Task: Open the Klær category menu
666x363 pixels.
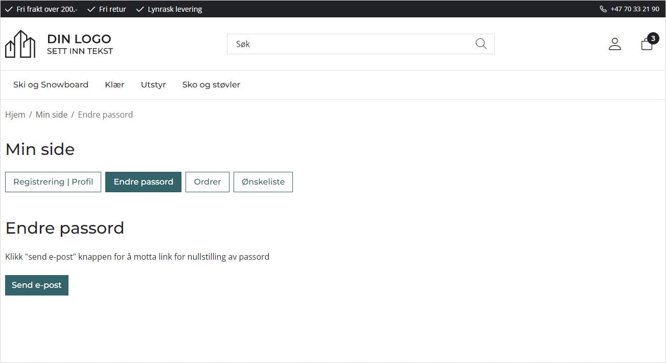Action: pyautogui.click(x=114, y=85)
